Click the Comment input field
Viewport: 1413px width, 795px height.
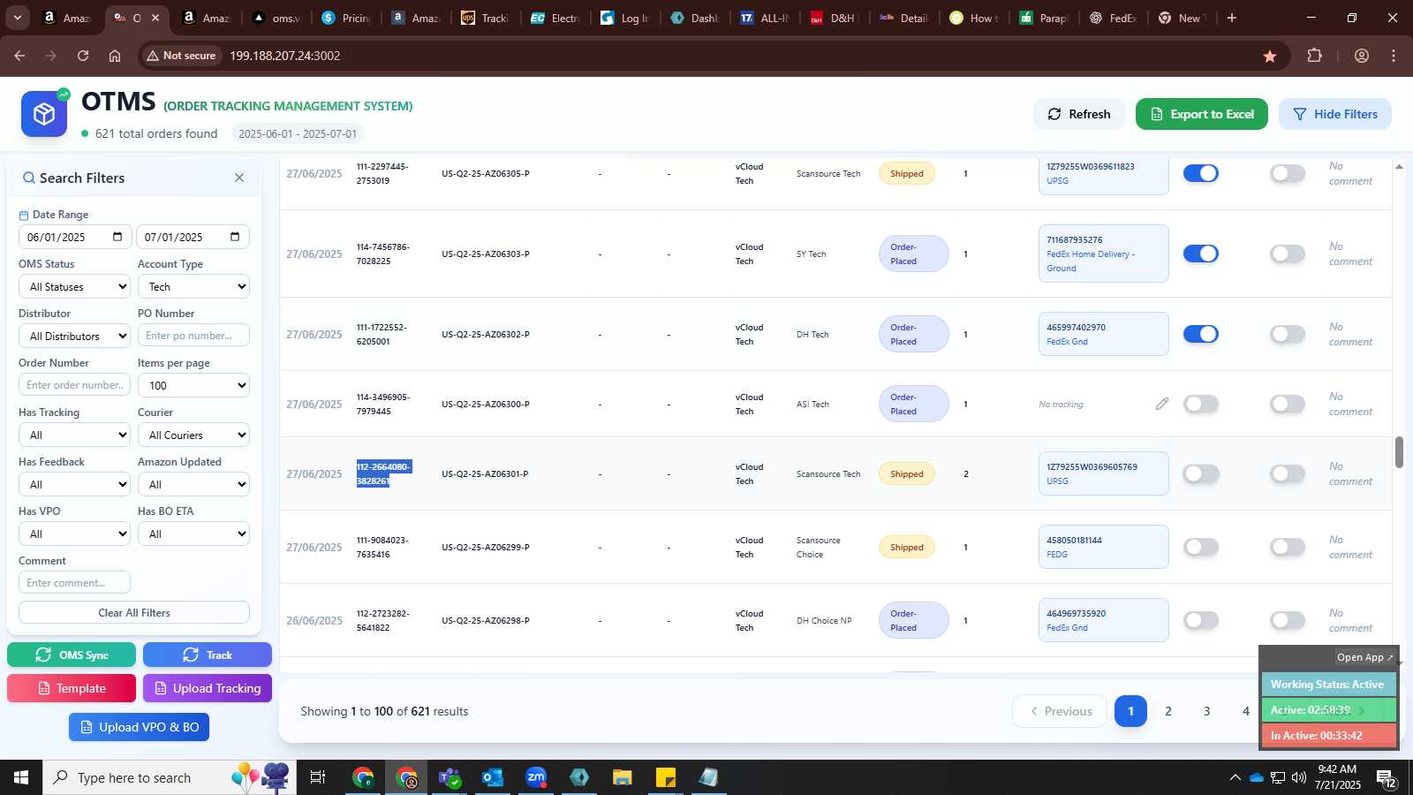click(74, 583)
